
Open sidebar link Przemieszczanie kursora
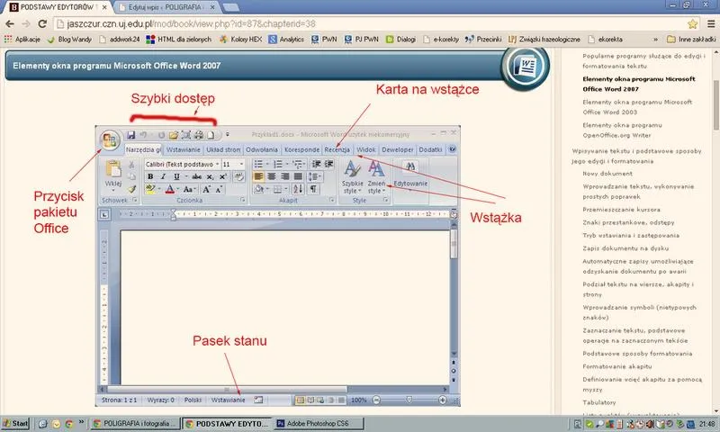(x=622, y=210)
